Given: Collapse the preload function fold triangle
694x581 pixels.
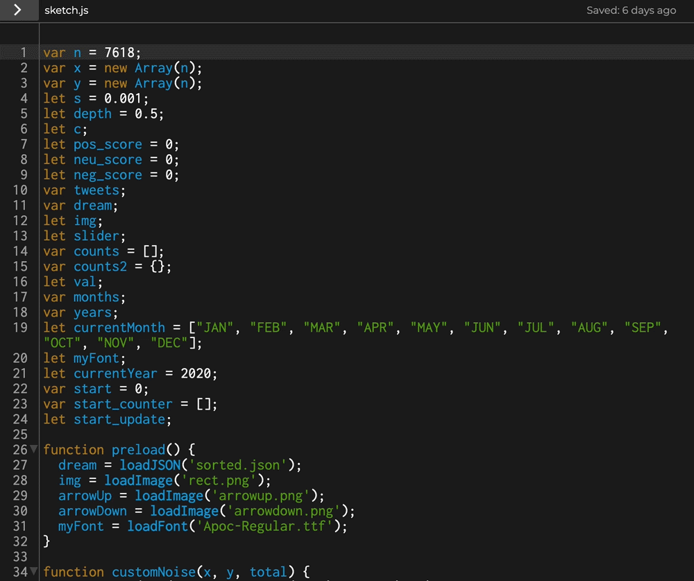Looking at the screenshot, I should tap(33, 450).
